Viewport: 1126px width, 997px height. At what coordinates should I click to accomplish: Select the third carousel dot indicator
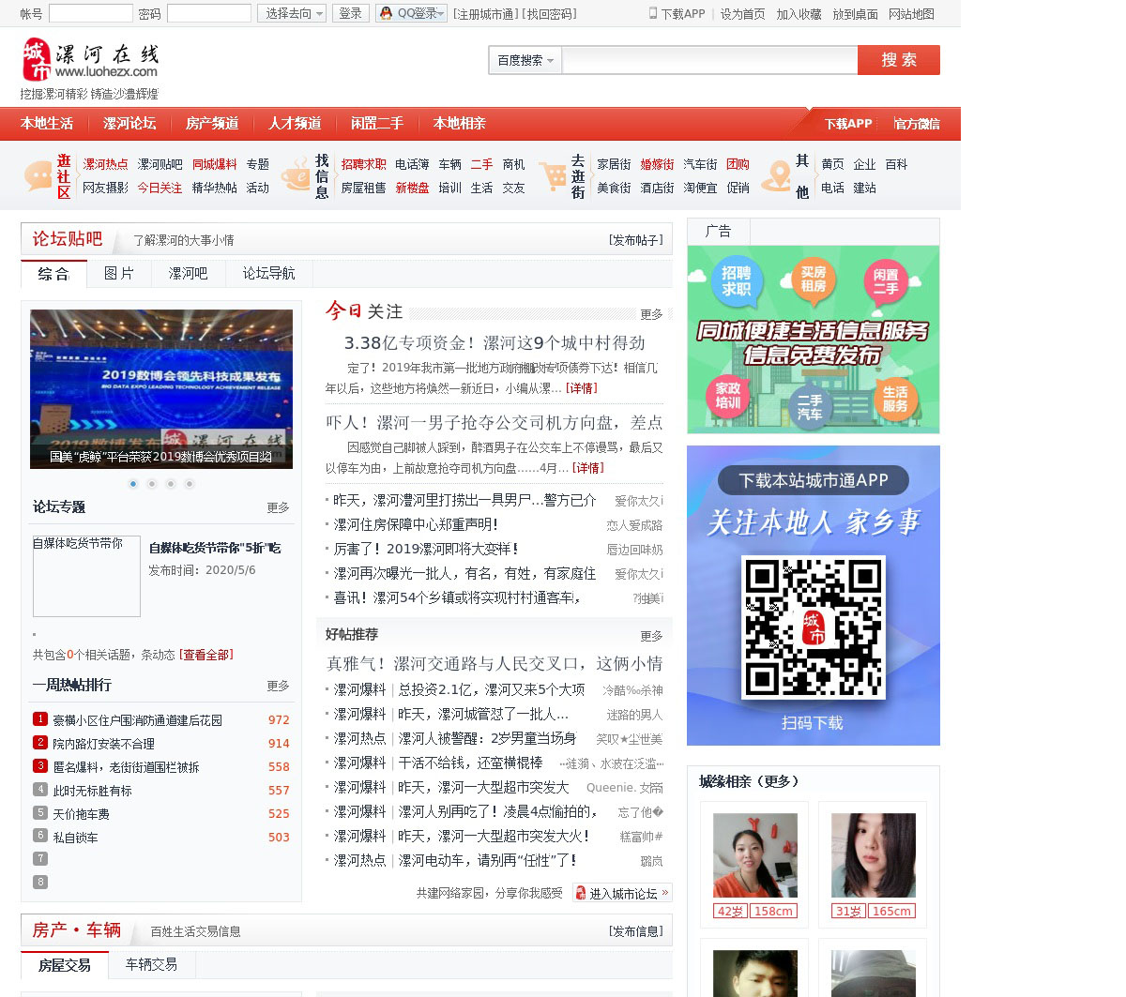click(x=171, y=484)
